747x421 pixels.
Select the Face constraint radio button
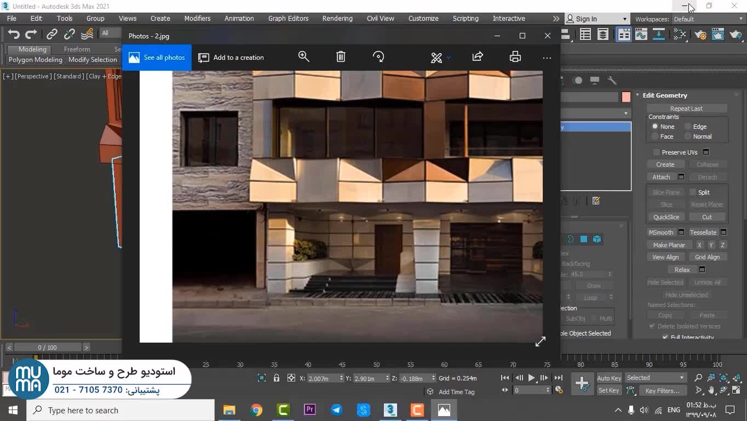[655, 136]
